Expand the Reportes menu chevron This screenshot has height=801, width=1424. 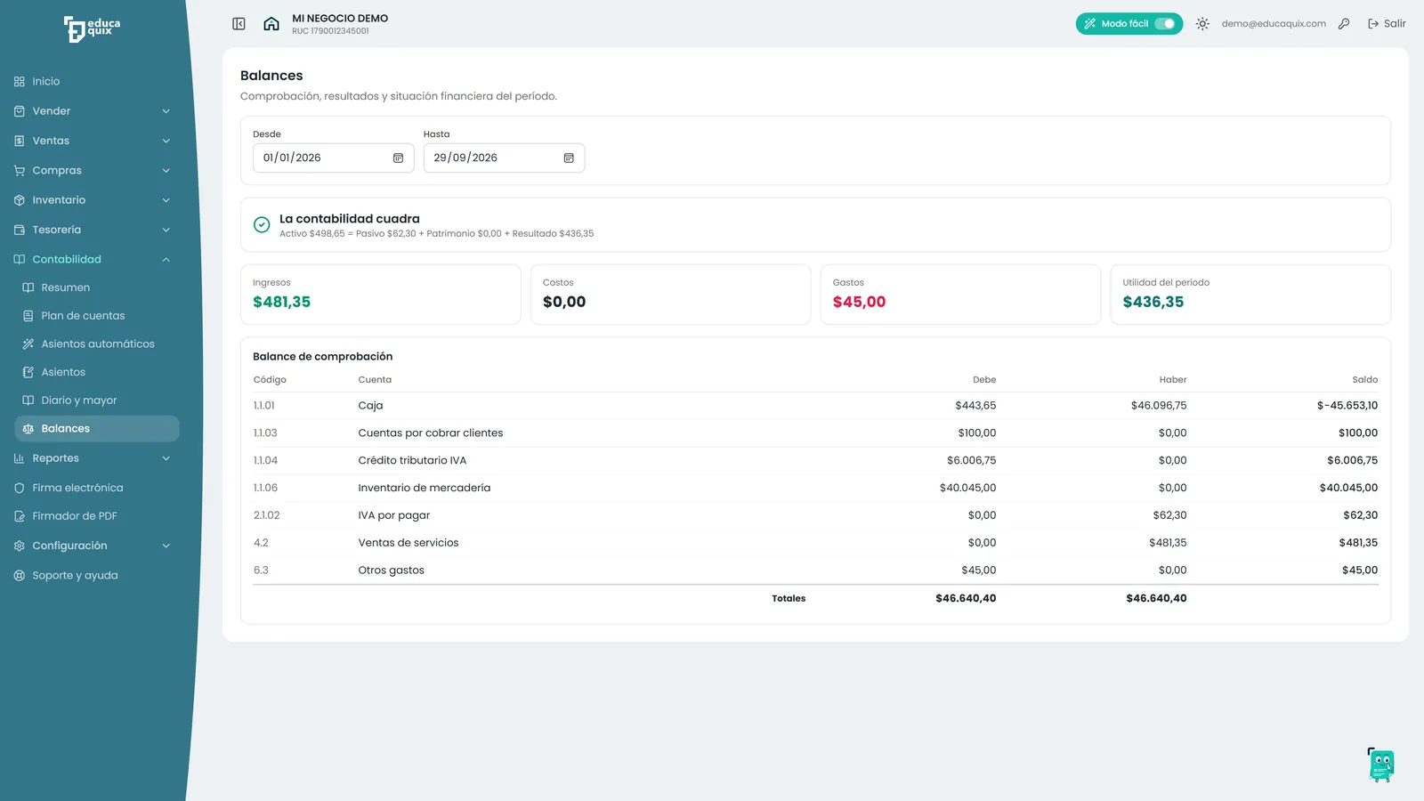pos(166,458)
